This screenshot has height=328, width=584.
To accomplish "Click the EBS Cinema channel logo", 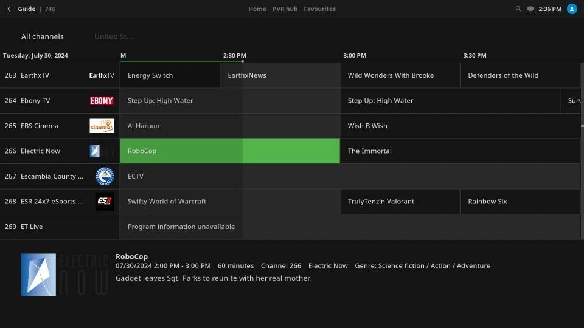I will point(102,126).
